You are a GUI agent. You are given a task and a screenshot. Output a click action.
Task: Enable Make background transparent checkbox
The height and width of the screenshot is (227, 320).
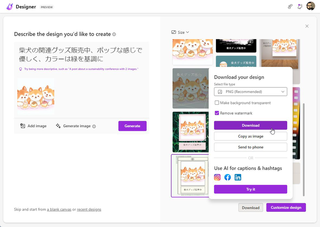point(217,103)
